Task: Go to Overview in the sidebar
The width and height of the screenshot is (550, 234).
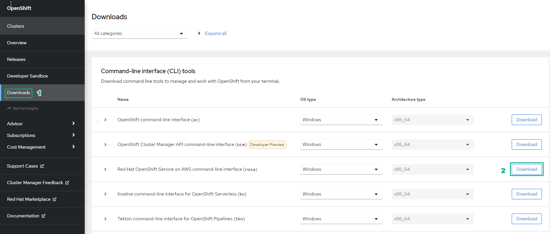Action: (x=42, y=43)
